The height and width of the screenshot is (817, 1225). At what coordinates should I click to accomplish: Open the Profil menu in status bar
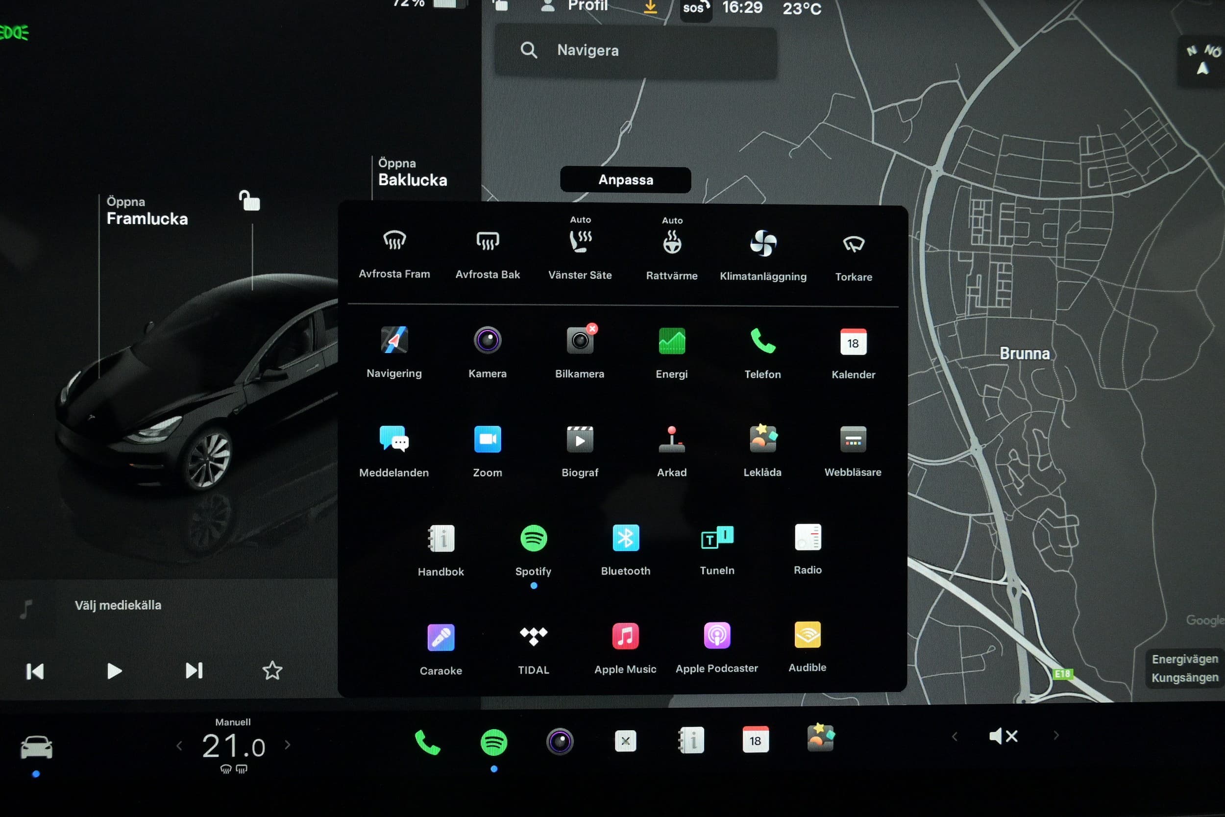point(575,5)
